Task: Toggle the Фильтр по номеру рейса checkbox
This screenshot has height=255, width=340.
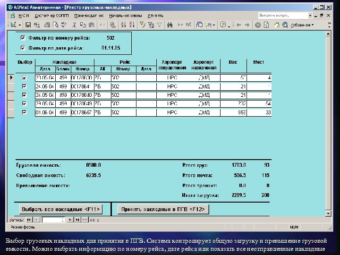Action: (x=23, y=38)
